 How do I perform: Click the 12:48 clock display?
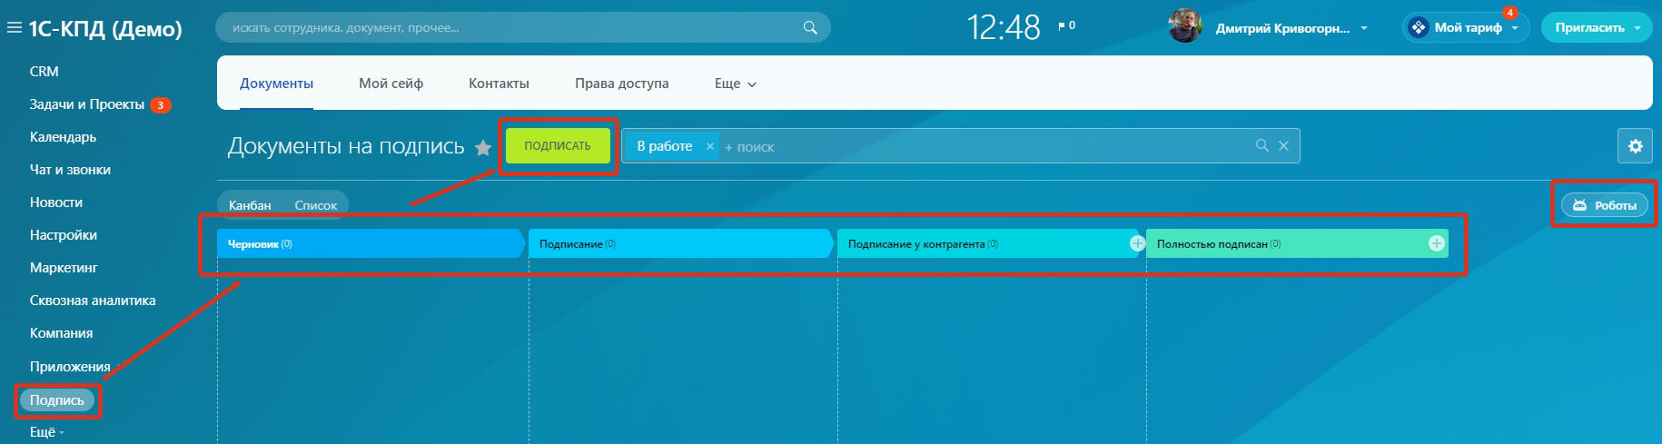[x=1004, y=27]
